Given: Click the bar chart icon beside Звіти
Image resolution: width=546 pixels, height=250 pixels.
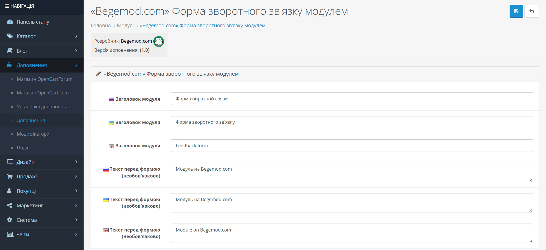Looking at the screenshot, I should coord(10,234).
